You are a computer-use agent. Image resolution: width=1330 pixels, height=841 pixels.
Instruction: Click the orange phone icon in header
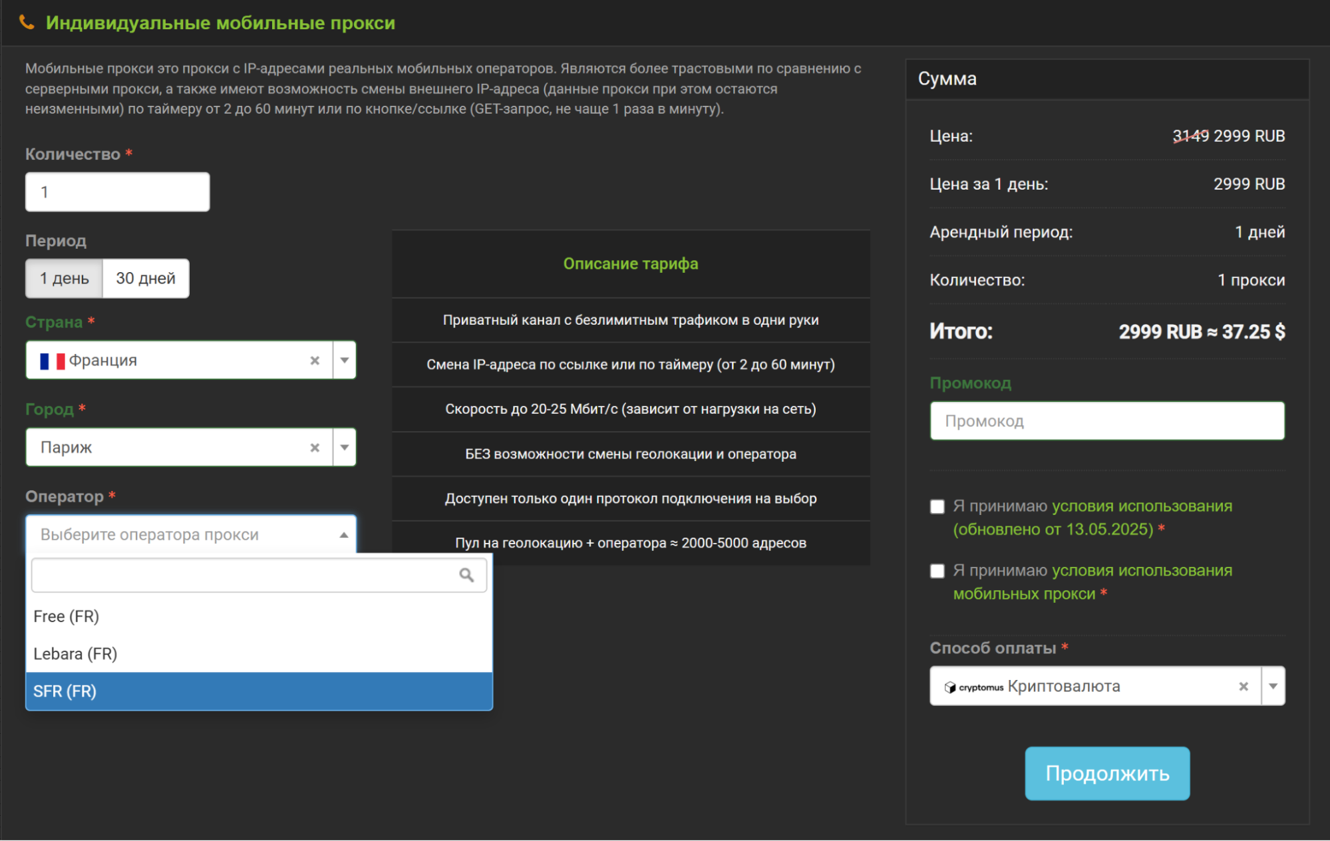[x=27, y=23]
